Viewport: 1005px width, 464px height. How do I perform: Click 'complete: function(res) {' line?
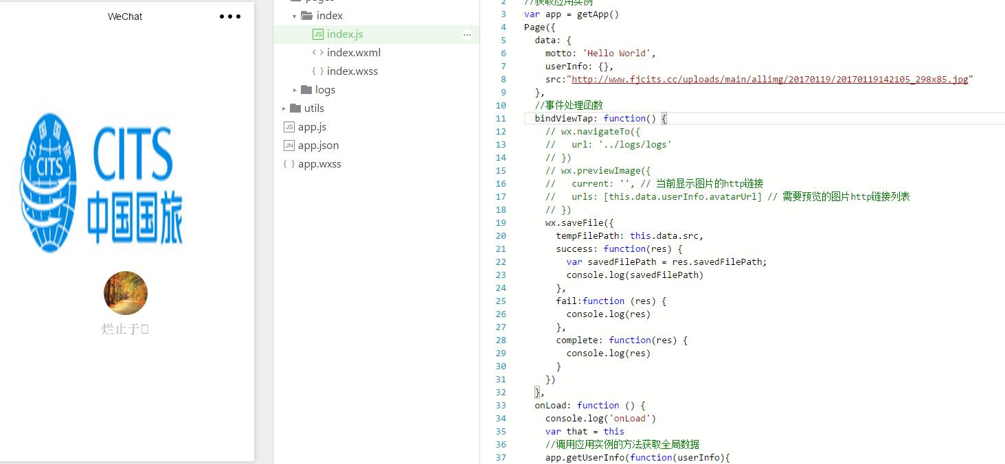pyautogui.click(x=622, y=340)
